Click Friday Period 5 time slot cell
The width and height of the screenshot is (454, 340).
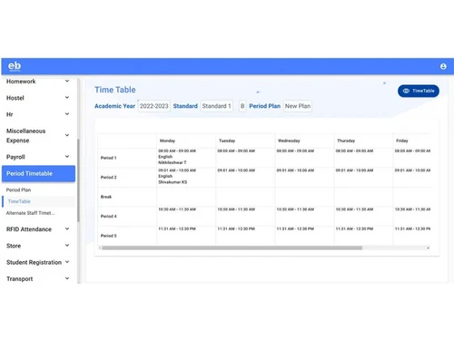pyautogui.click(x=412, y=236)
